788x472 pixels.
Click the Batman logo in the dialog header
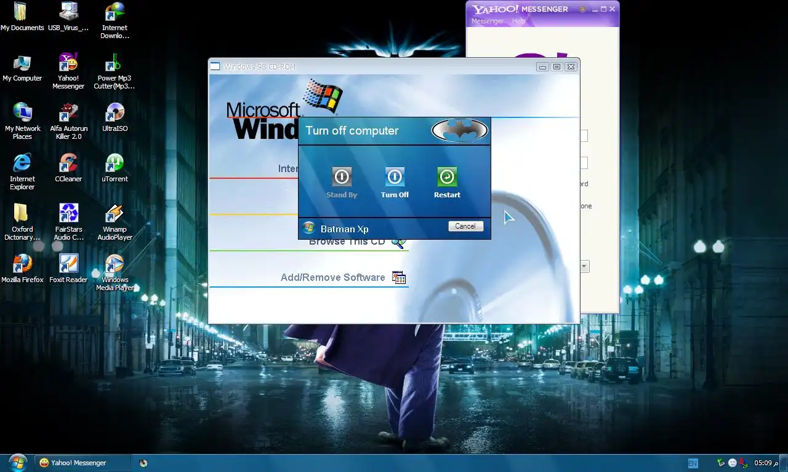tap(459, 130)
